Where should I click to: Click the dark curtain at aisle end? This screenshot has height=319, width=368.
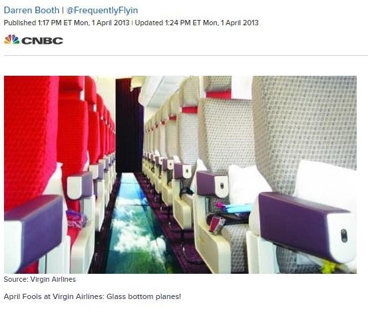coord(129,126)
